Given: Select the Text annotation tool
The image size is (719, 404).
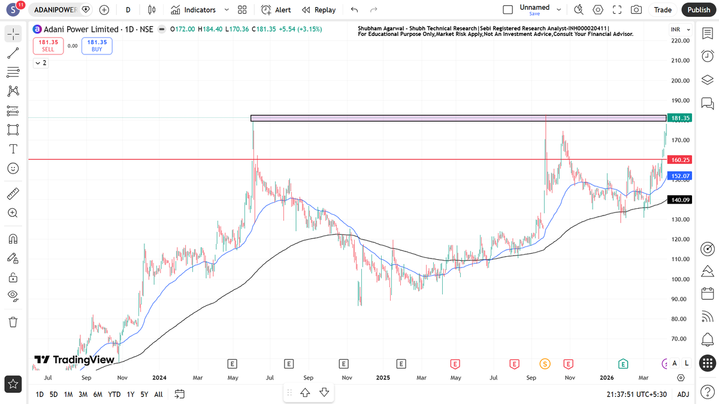Looking at the screenshot, I should point(13,149).
